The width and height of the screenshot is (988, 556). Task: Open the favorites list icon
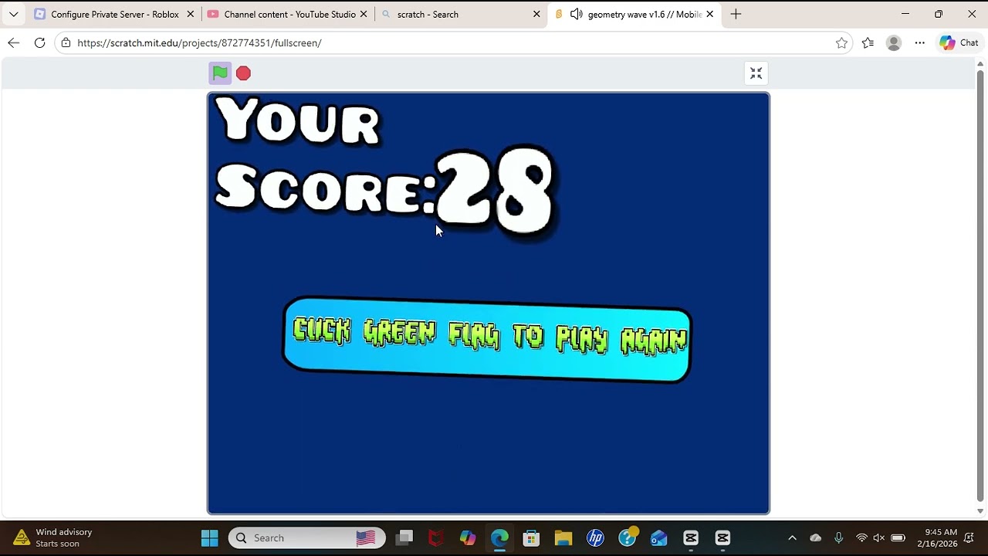point(868,43)
